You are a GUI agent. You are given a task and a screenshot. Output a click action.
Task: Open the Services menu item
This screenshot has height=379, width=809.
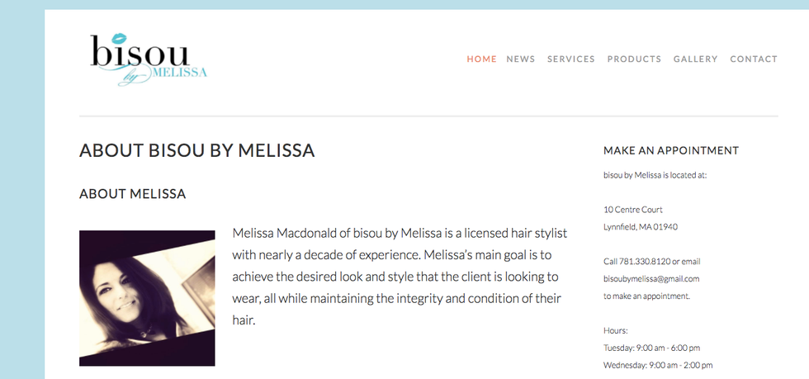pos(570,59)
